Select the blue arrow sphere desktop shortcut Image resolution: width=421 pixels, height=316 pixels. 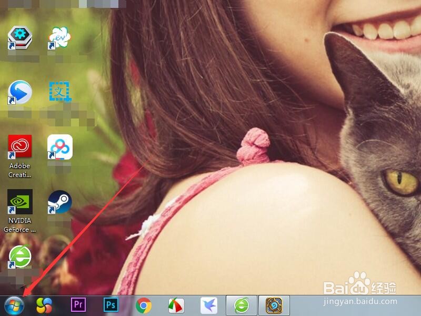click(x=19, y=92)
